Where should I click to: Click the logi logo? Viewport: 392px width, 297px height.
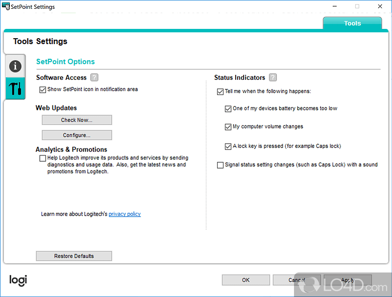[x=18, y=280]
